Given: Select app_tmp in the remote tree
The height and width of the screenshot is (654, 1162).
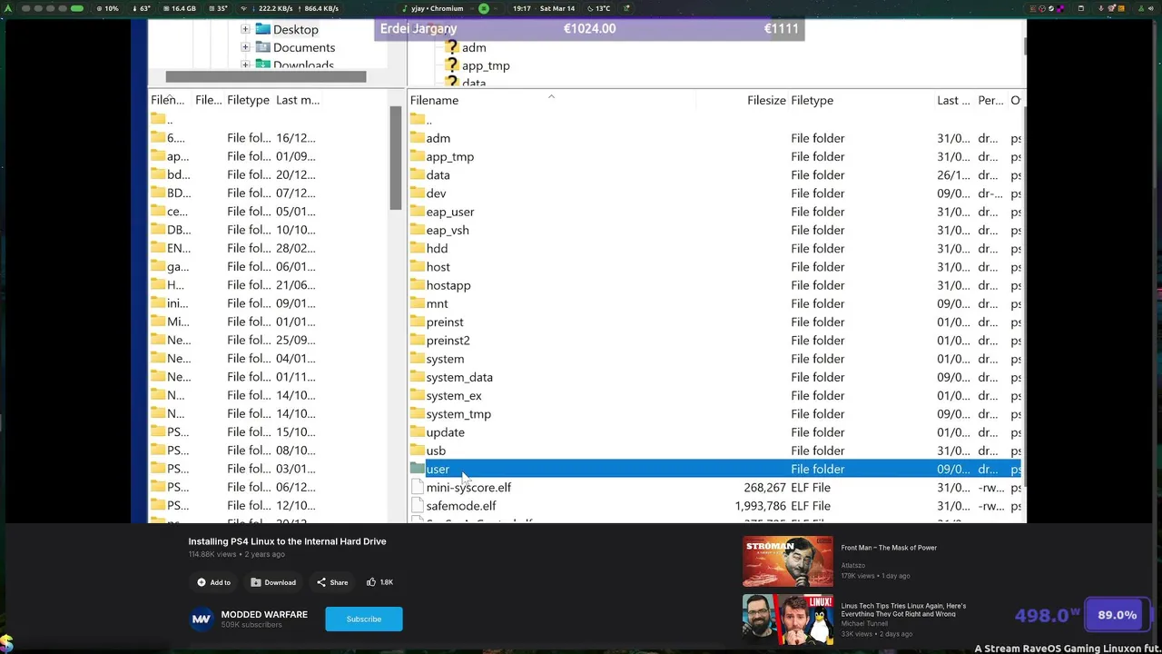Looking at the screenshot, I should coord(486,65).
